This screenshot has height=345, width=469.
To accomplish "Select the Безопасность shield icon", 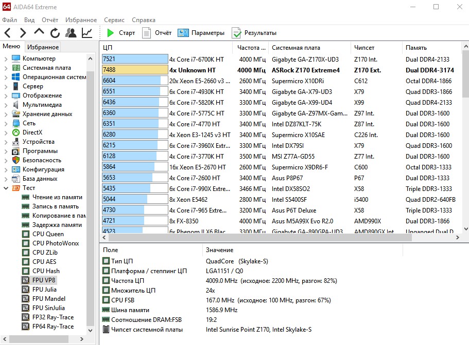I will (x=16, y=160).
